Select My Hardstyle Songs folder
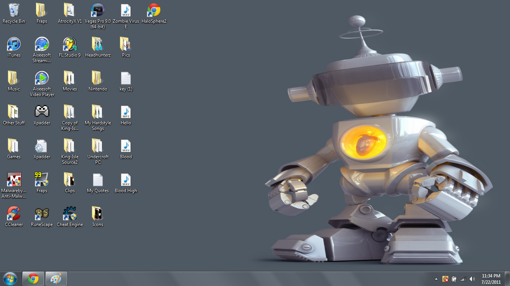The image size is (510, 286). [98, 118]
